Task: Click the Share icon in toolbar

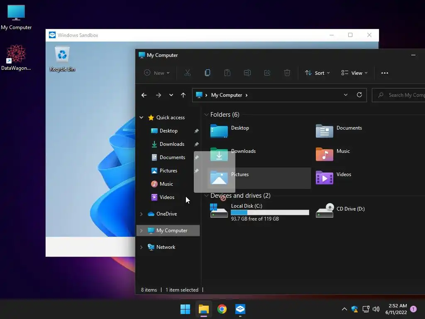Action: coord(267,73)
